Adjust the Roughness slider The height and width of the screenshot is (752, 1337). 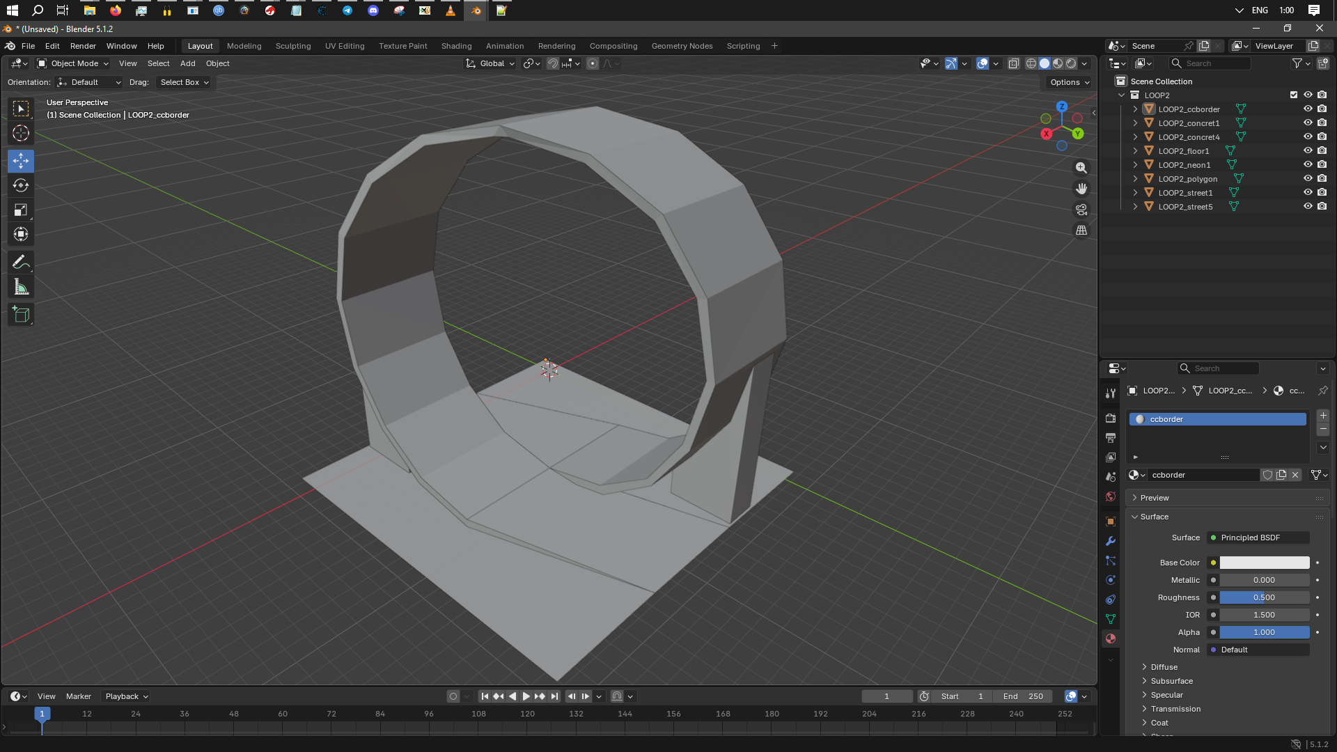[1265, 597]
